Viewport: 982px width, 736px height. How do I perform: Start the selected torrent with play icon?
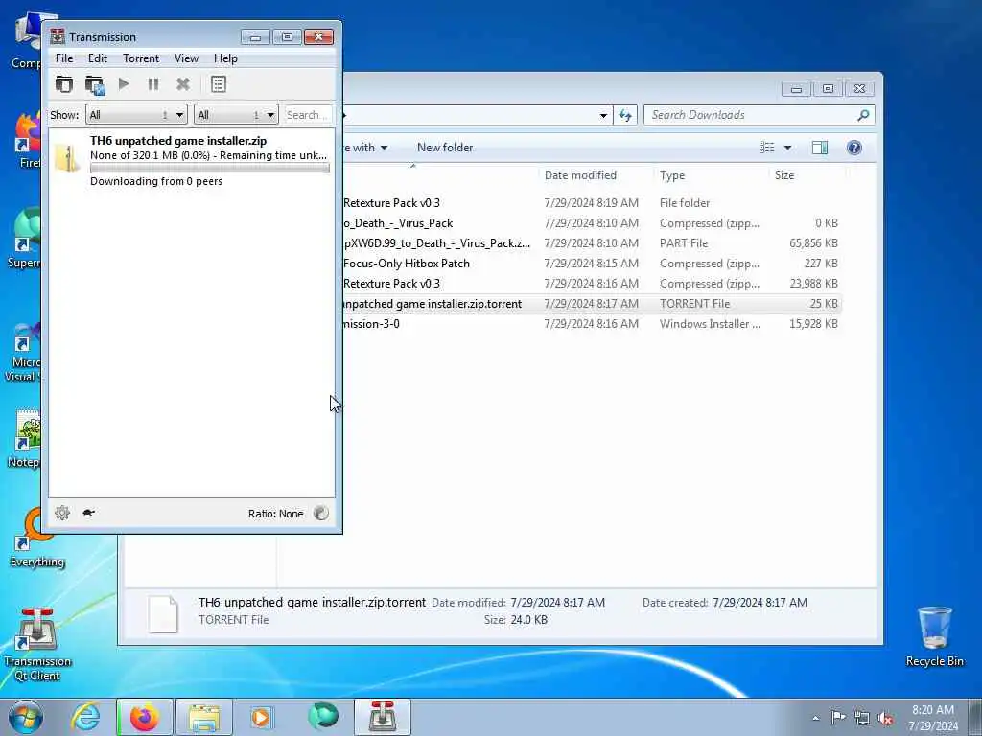click(x=124, y=84)
